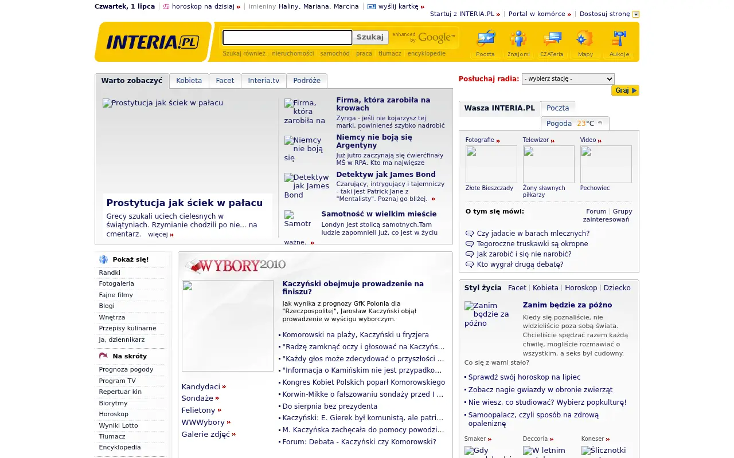Open 'Komorowski na plaży, Kaczyński u fryzjera'
734x458 pixels.
click(356, 335)
